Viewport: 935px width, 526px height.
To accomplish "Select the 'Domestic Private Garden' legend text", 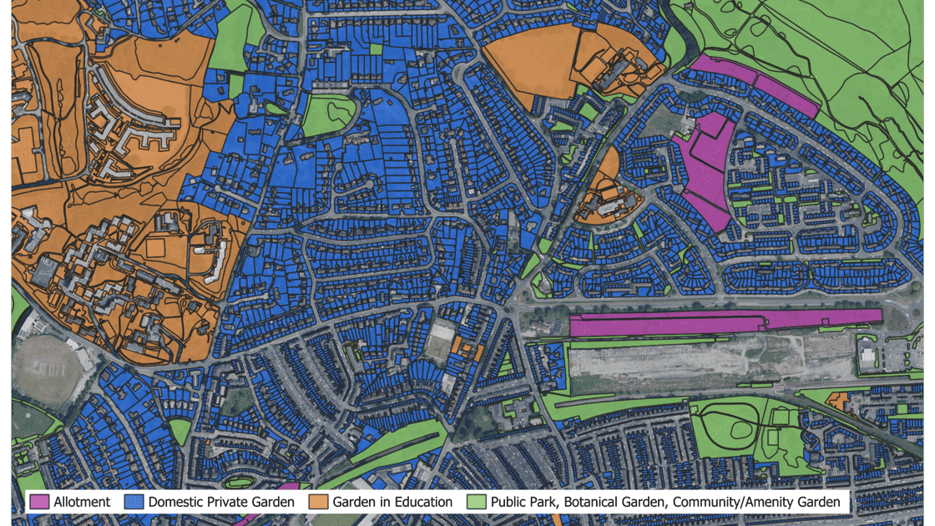I will tap(221, 502).
